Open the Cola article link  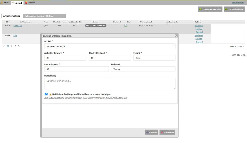click(x=15, y=35)
